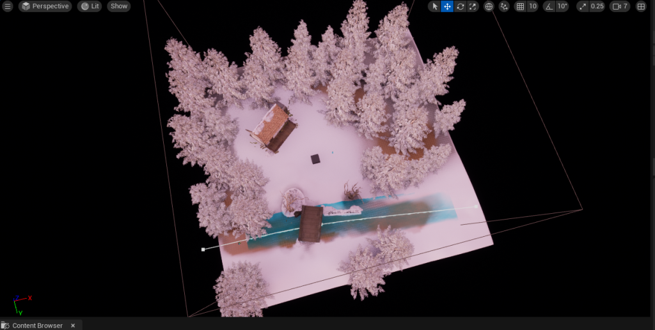Close the Content Browser tab
The image size is (655, 330).
pos(73,326)
